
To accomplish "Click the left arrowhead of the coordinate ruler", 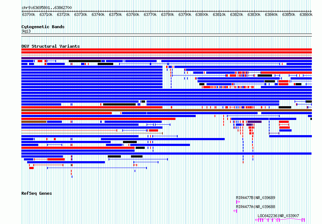I will tap(22, 11).
